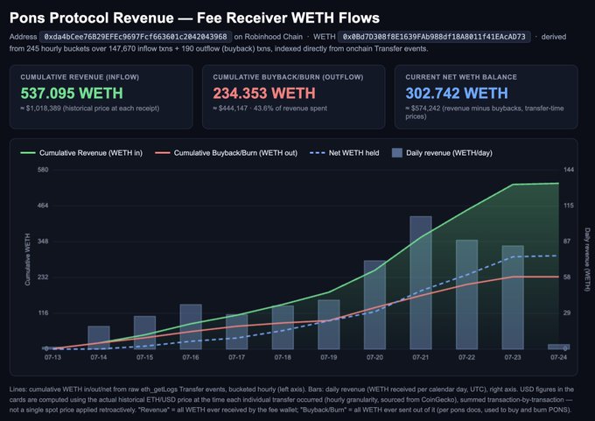Click the 07-13 x-axis date label
Image resolution: width=595 pixels, height=421 pixels.
pos(52,357)
